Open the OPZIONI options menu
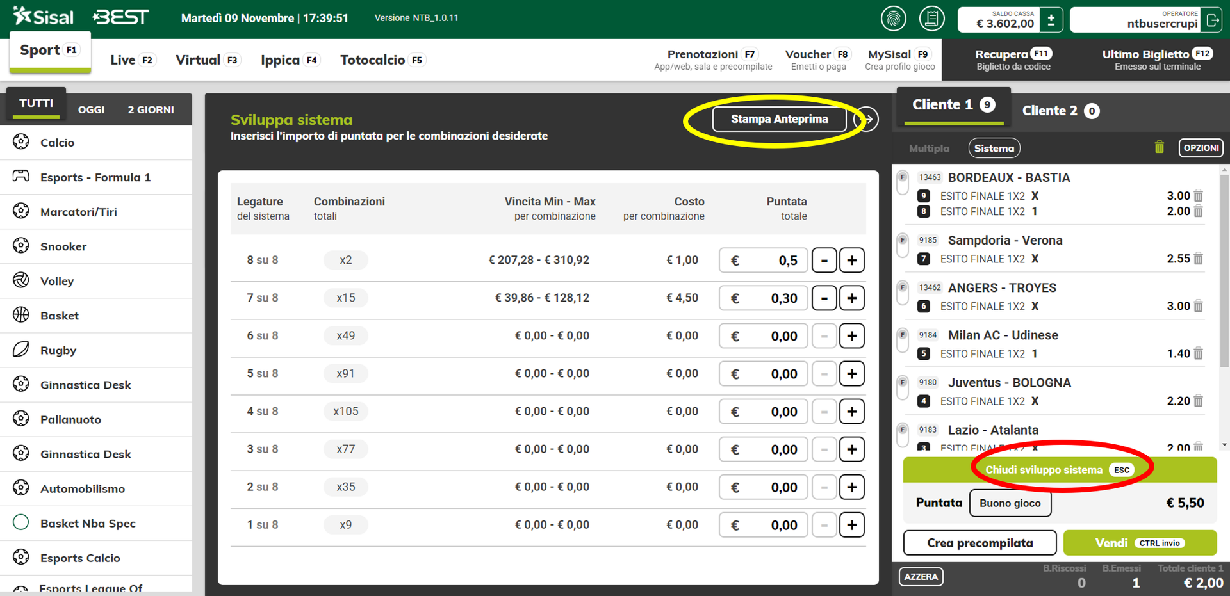 click(x=1201, y=148)
